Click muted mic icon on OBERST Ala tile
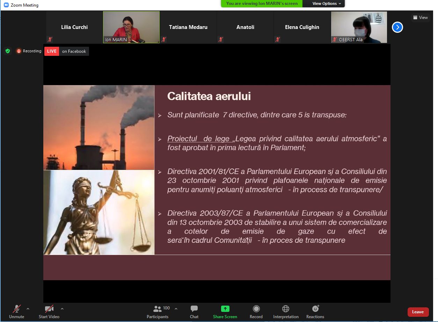Screen dimensions: 438x322 [x=335, y=40]
